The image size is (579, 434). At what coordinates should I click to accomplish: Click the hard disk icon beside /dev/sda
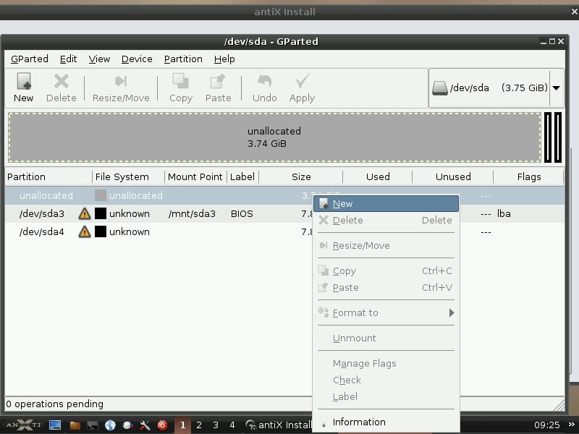[x=439, y=88]
